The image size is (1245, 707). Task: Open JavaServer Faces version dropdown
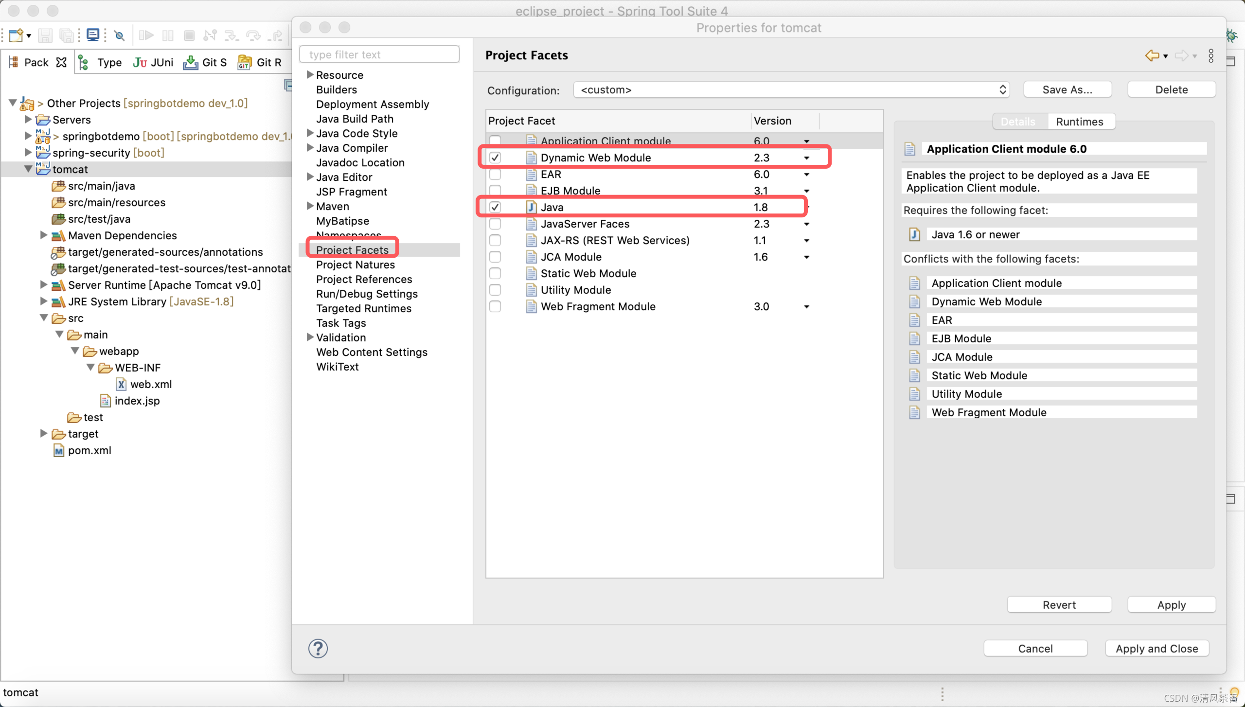pos(807,224)
